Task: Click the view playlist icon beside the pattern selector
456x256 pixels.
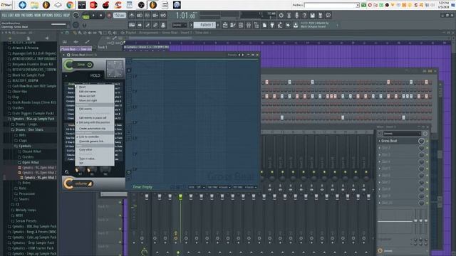Action: click(225, 26)
